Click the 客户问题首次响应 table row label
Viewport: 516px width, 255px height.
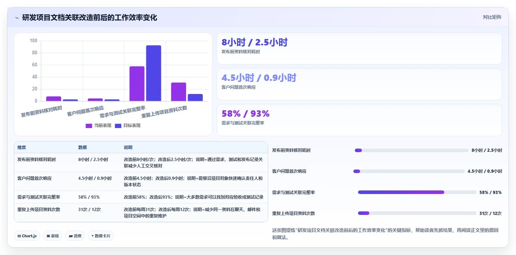coord(34,178)
